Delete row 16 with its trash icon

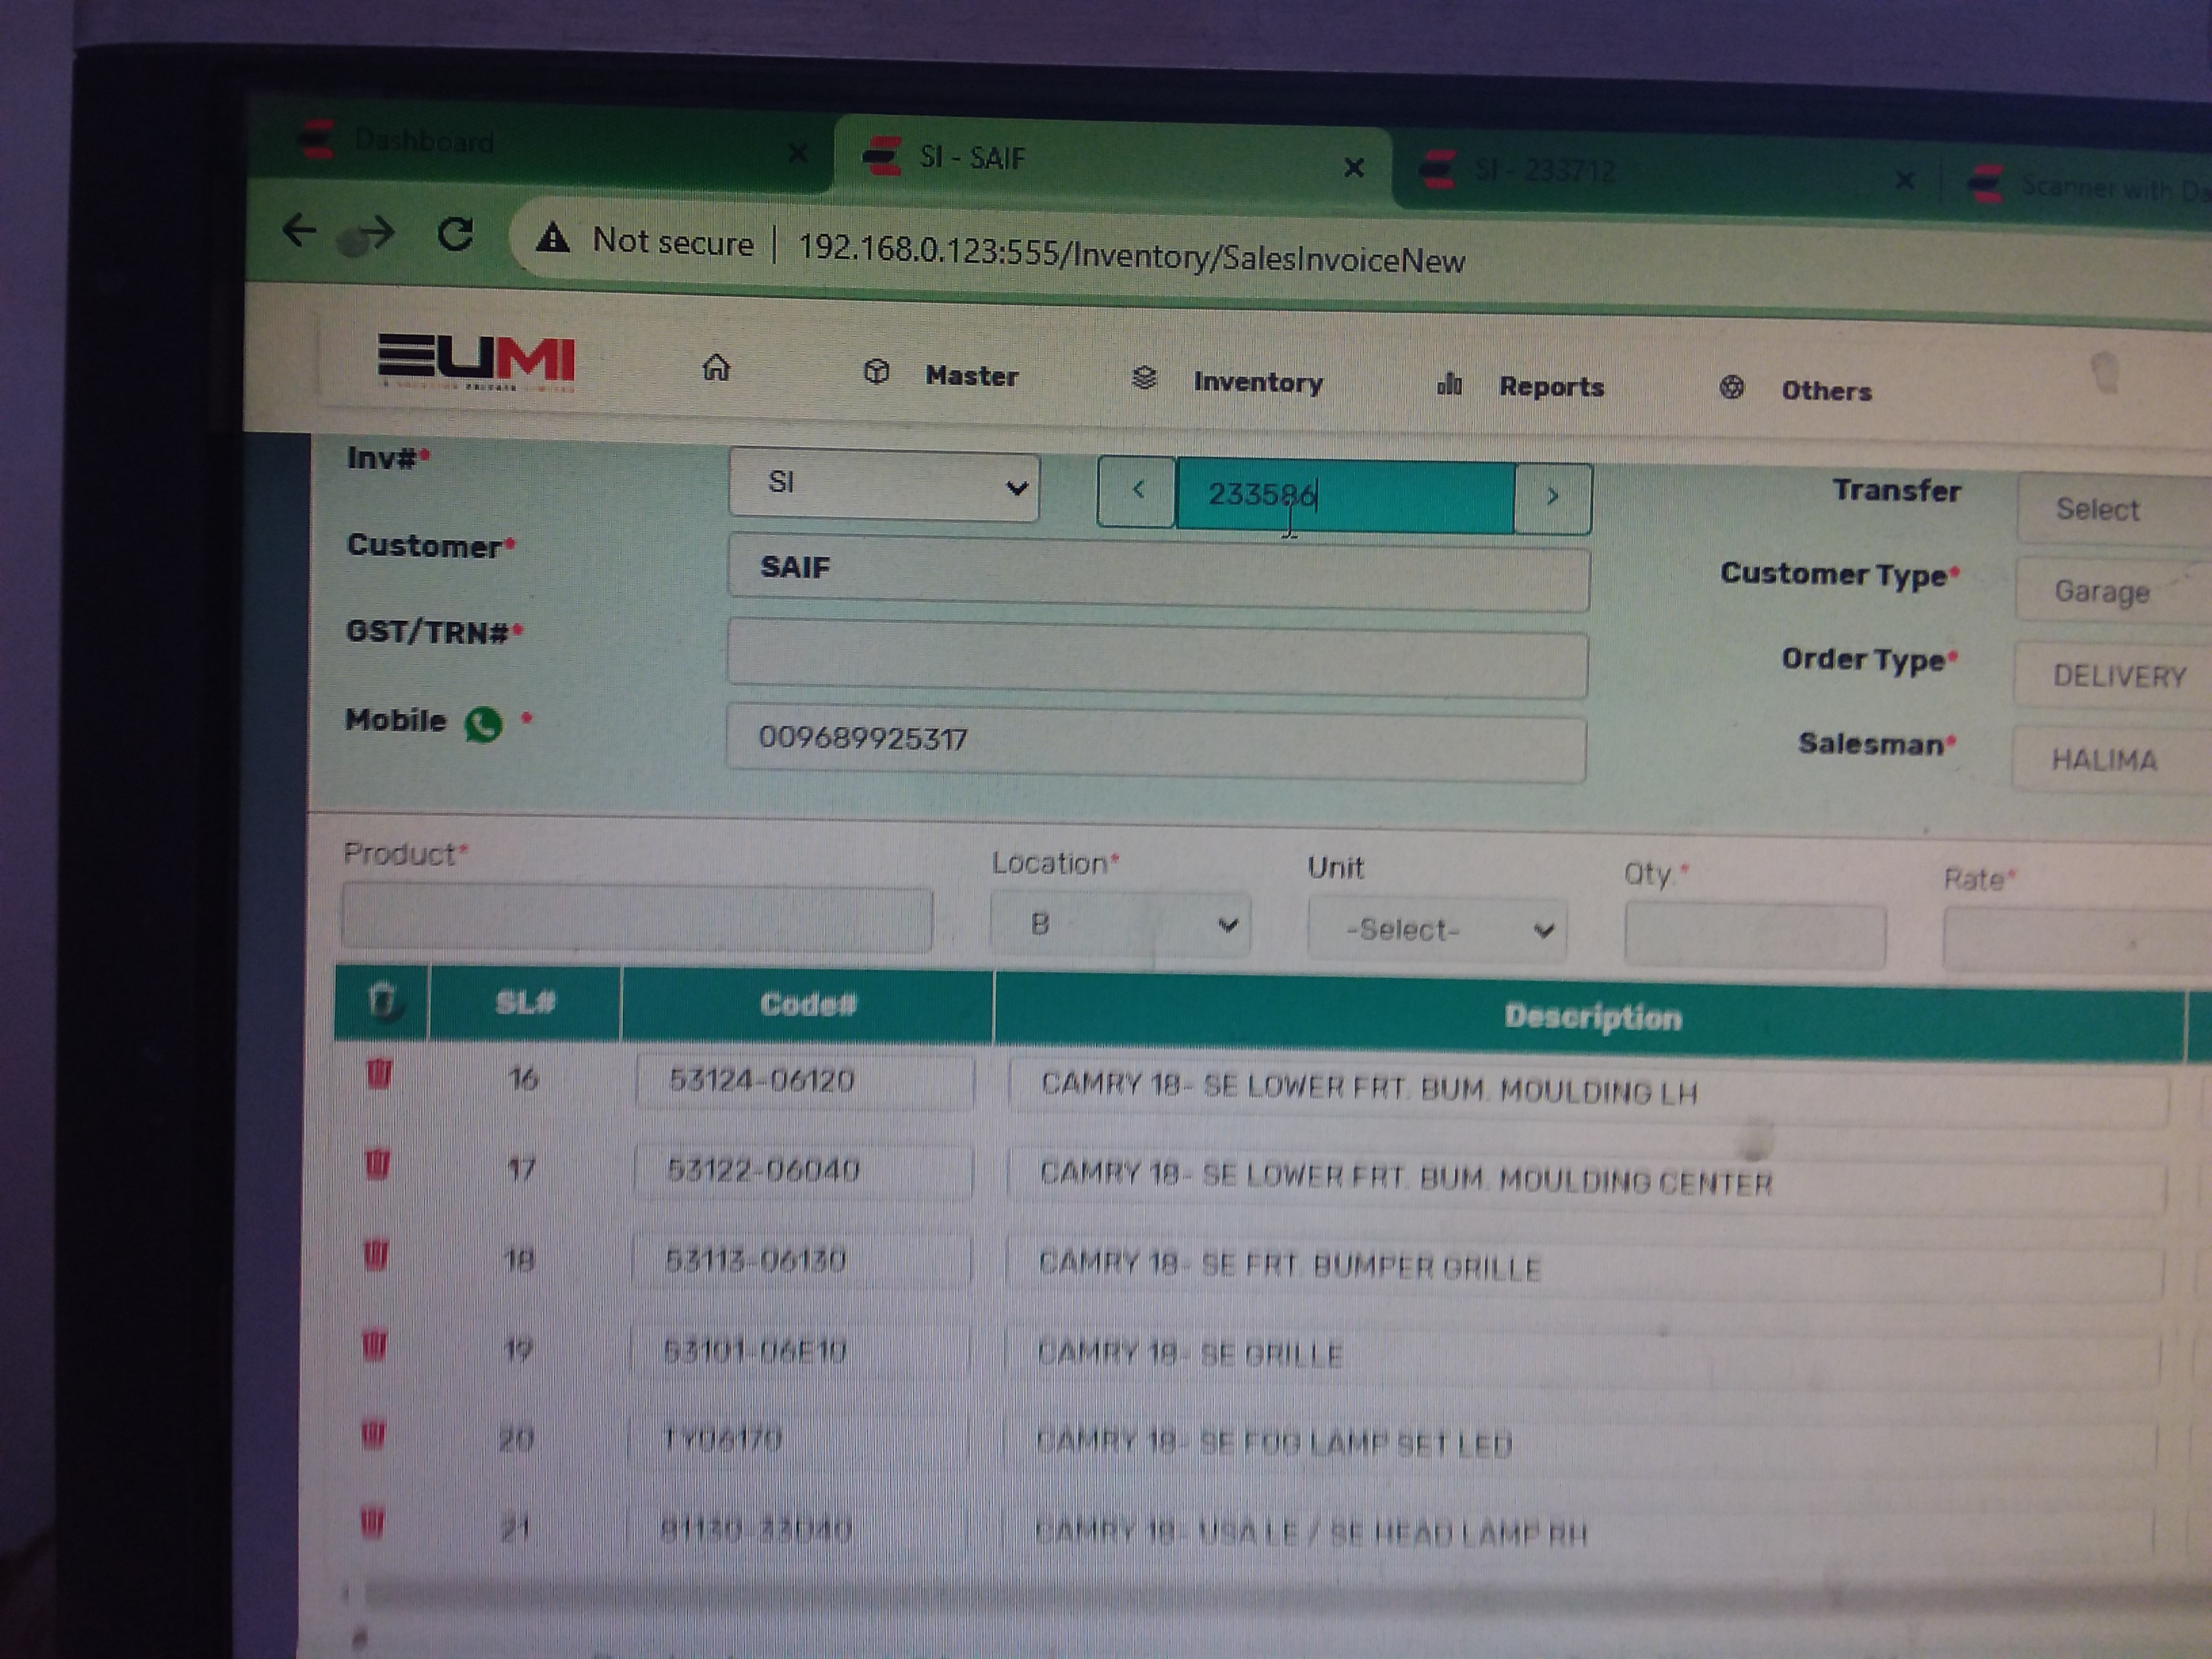pyautogui.click(x=379, y=1074)
